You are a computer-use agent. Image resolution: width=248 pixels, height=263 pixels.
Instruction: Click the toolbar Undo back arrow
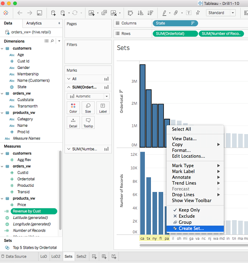(x=20, y=13)
